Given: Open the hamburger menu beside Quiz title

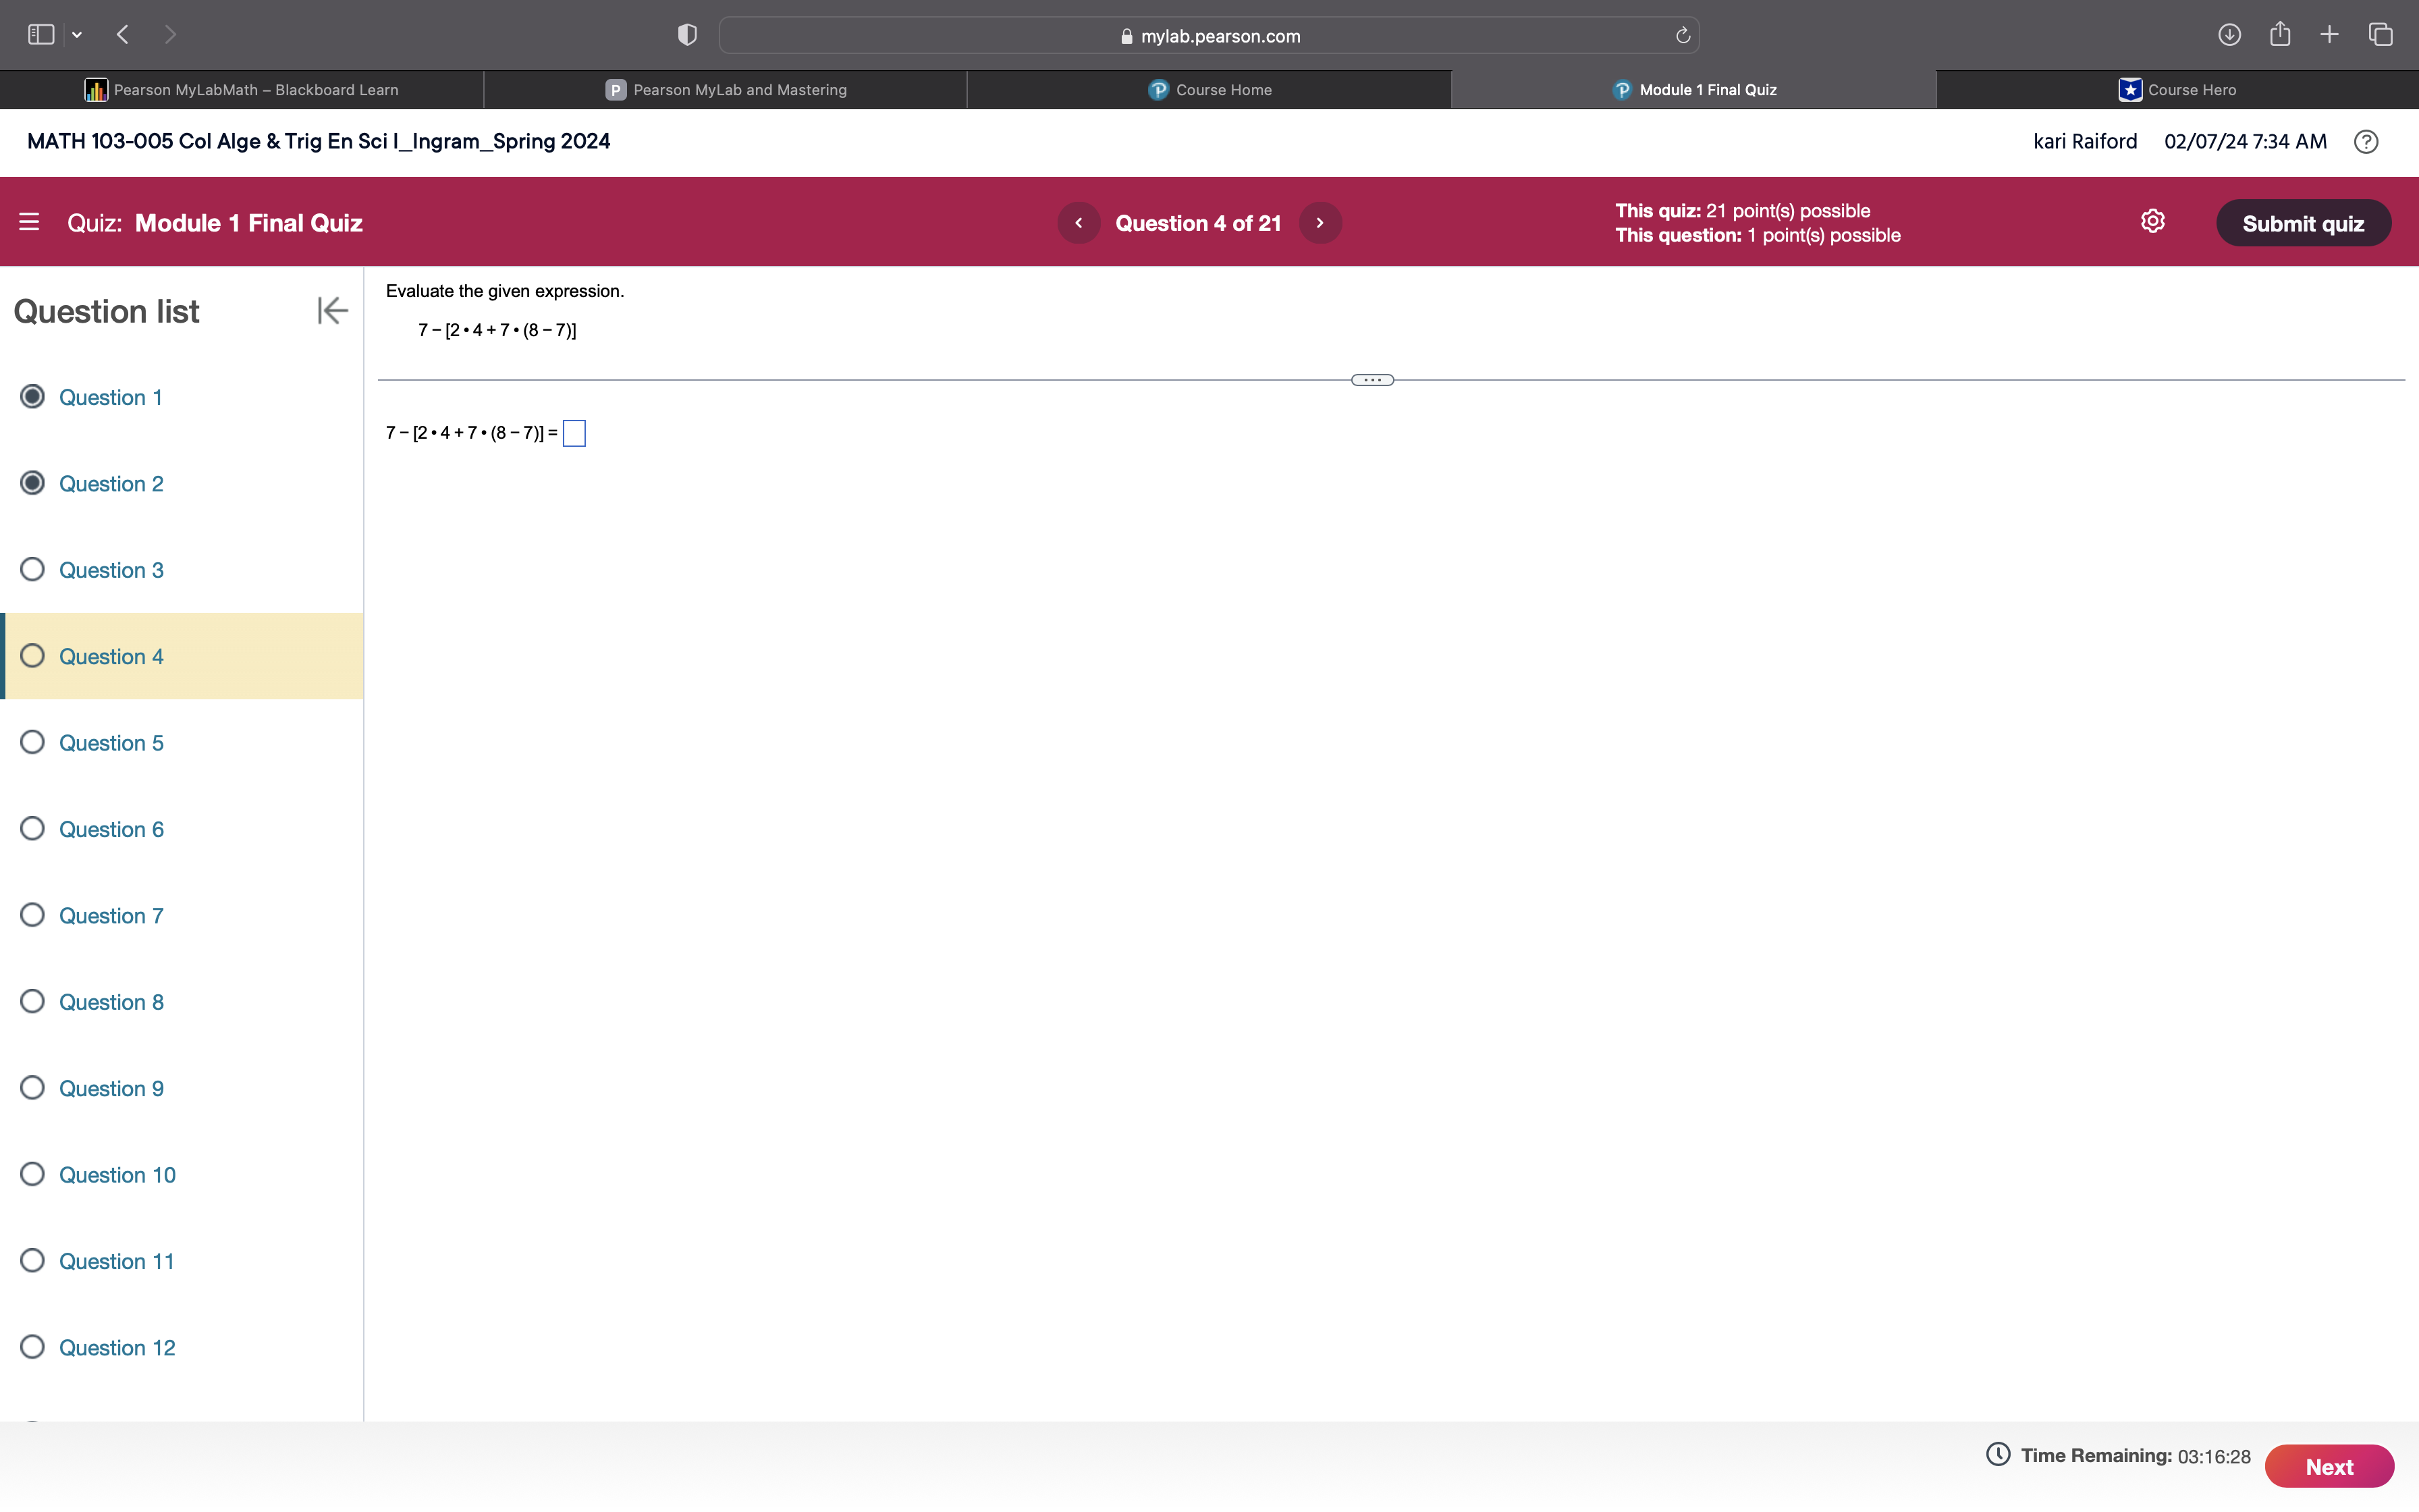Looking at the screenshot, I should click(29, 222).
